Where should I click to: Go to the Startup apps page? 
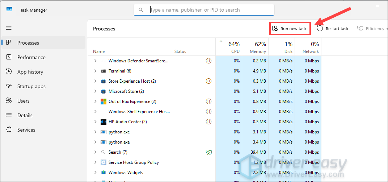pyautogui.click(x=43, y=86)
